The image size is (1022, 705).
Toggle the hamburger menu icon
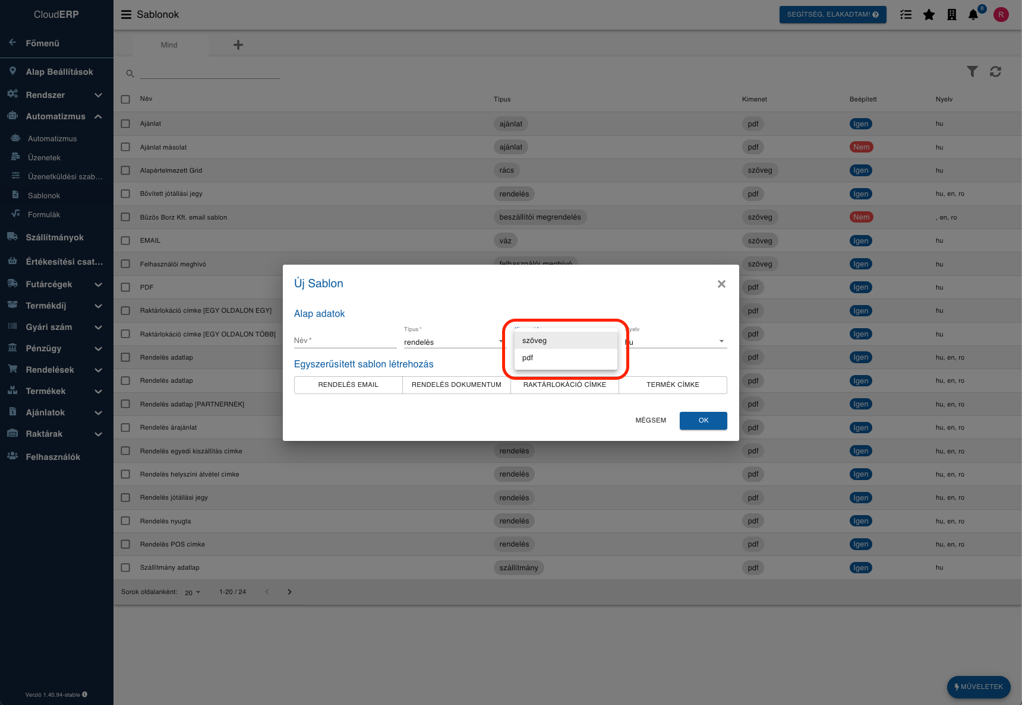tap(126, 15)
